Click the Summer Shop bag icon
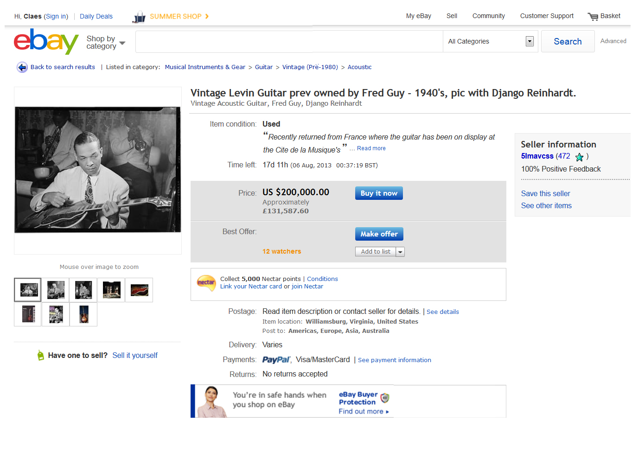The image size is (632, 472). point(139,17)
